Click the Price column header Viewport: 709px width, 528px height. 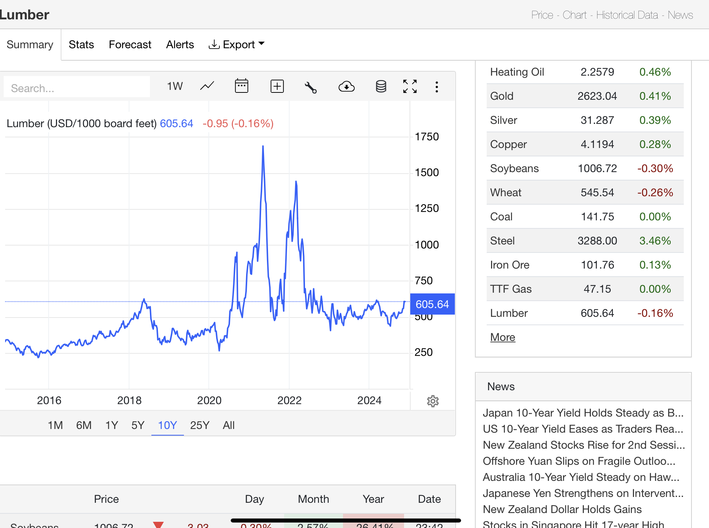(106, 499)
